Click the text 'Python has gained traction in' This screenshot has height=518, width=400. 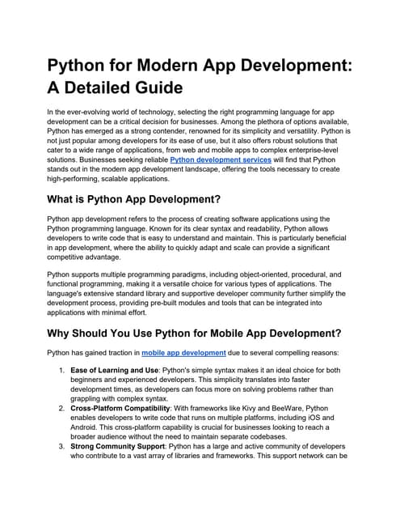click(x=94, y=353)
